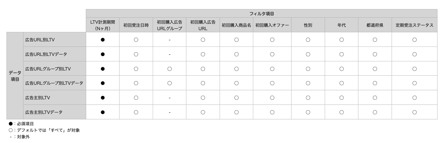
Task: Click the filled circle in the 広告主別LTVデータ row
Action: pos(103,112)
